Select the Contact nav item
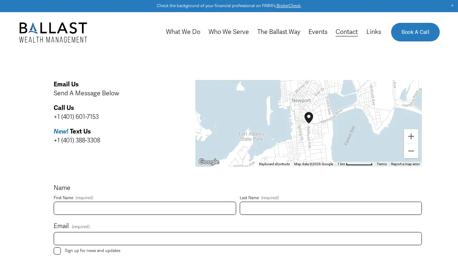Image resolution: width=458 pixels, height=257 pixels. [x=347, y=32]
